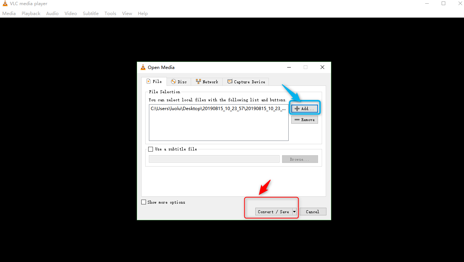
Task: Select the file path entry in the list
Action: (x=218, y=109)
